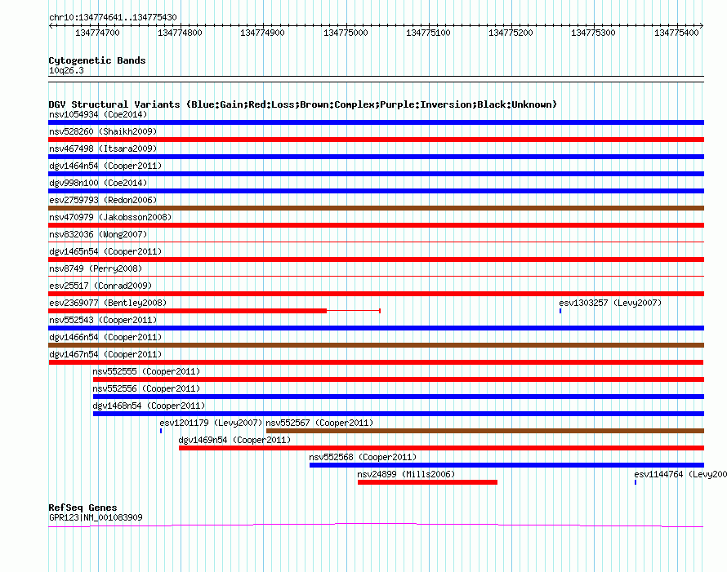
Task: Click the DGV Structural Variants track title
Action: coord(303,104)
